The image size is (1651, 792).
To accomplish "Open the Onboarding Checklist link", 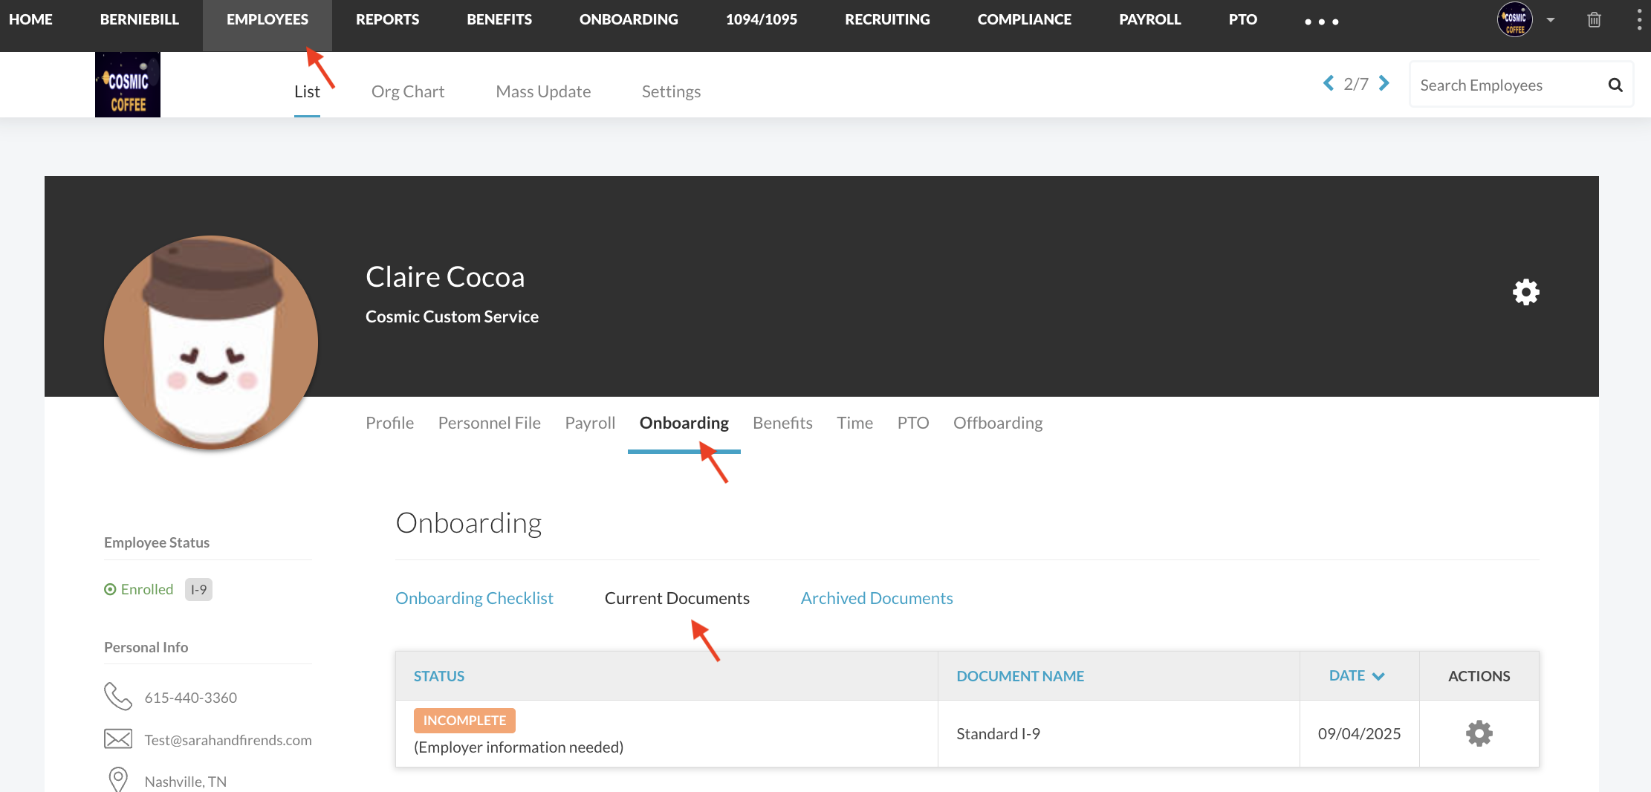I will coord(474,598).
